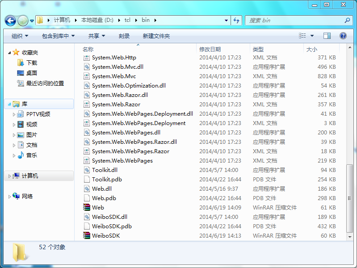This screenshot has height=268, width=357.
Task: Select the WeiboSDK.dll file icon
Action: [87, 217]
